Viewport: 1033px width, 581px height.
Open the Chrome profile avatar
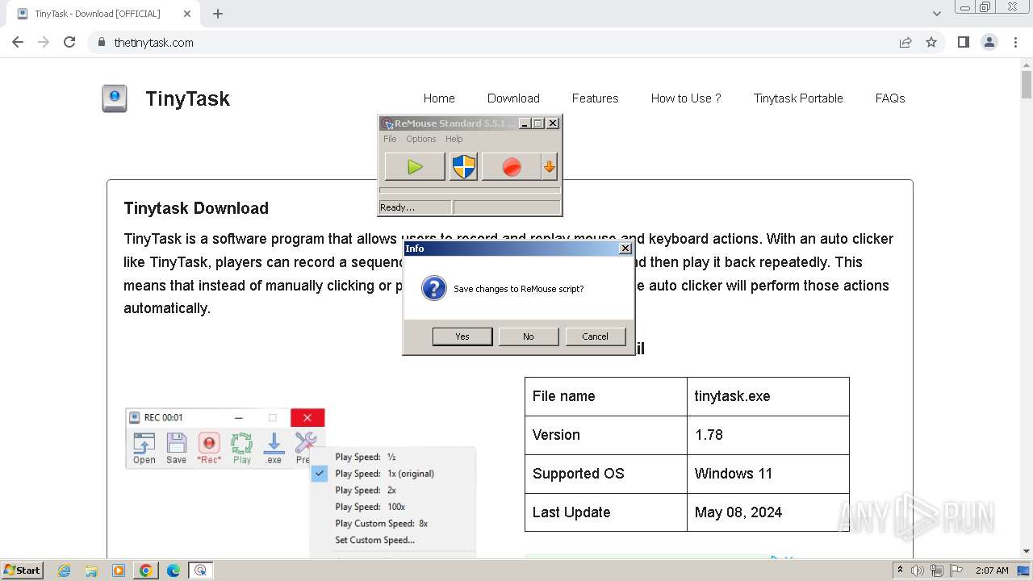click(x=989, y=42)
